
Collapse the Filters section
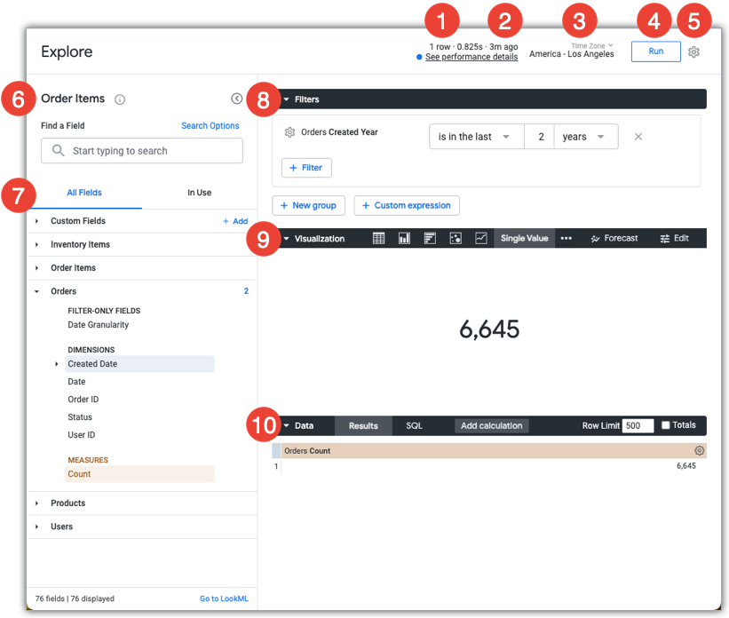coord(287,99)
